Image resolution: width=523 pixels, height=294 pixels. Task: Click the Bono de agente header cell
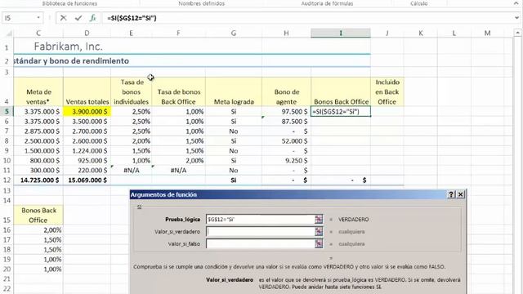pos(286,91)
